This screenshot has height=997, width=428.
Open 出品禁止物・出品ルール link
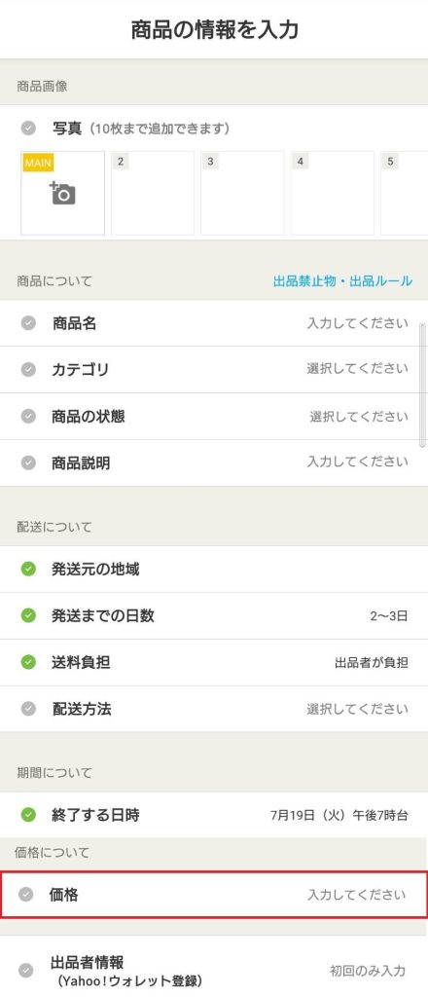(342, 280)
